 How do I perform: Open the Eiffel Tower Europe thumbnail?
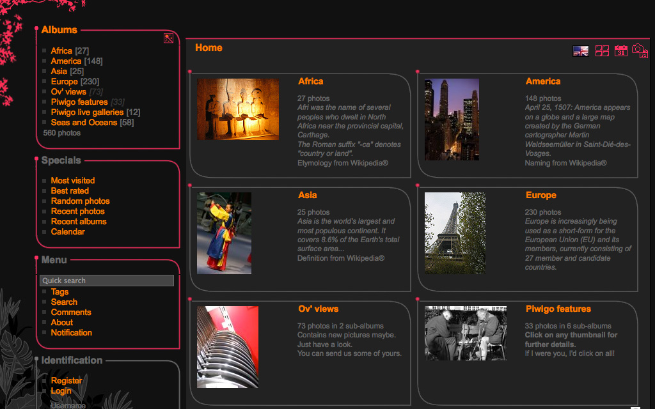[x=455, y=233]
